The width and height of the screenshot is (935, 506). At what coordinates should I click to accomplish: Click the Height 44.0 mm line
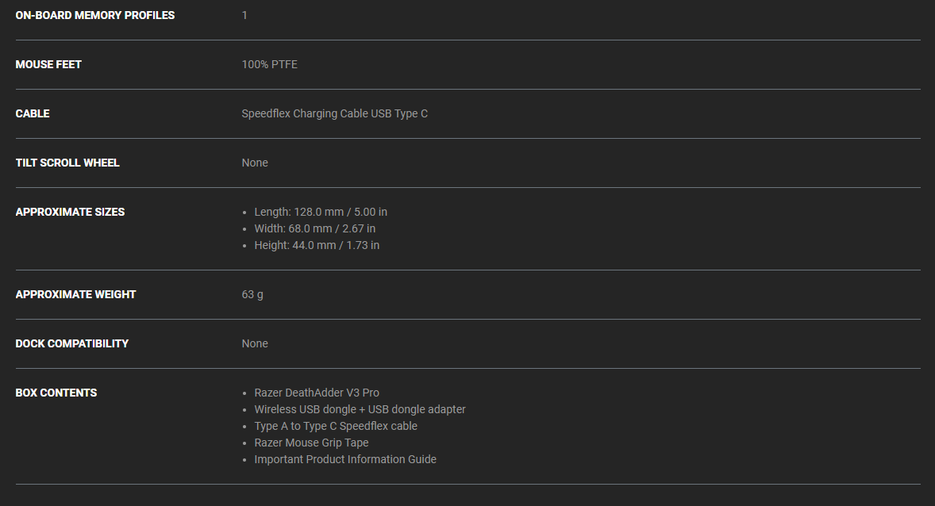point(317,245)
